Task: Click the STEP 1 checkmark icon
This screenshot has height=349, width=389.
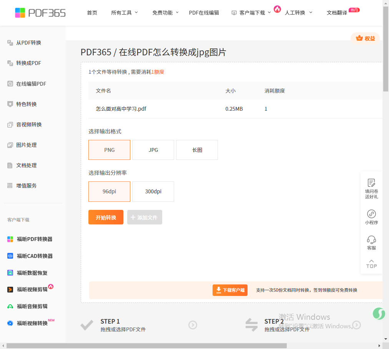Action: click(x=87, y=325)
